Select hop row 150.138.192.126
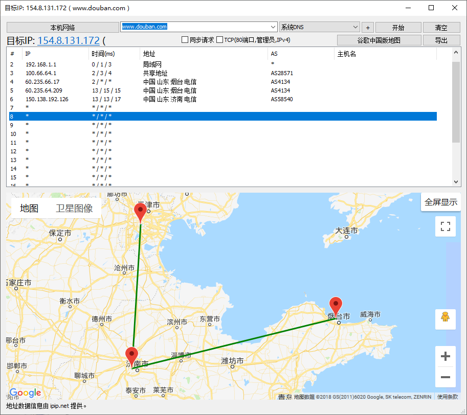The height and width of the screenshot is (415, 467). coord(223,99)
